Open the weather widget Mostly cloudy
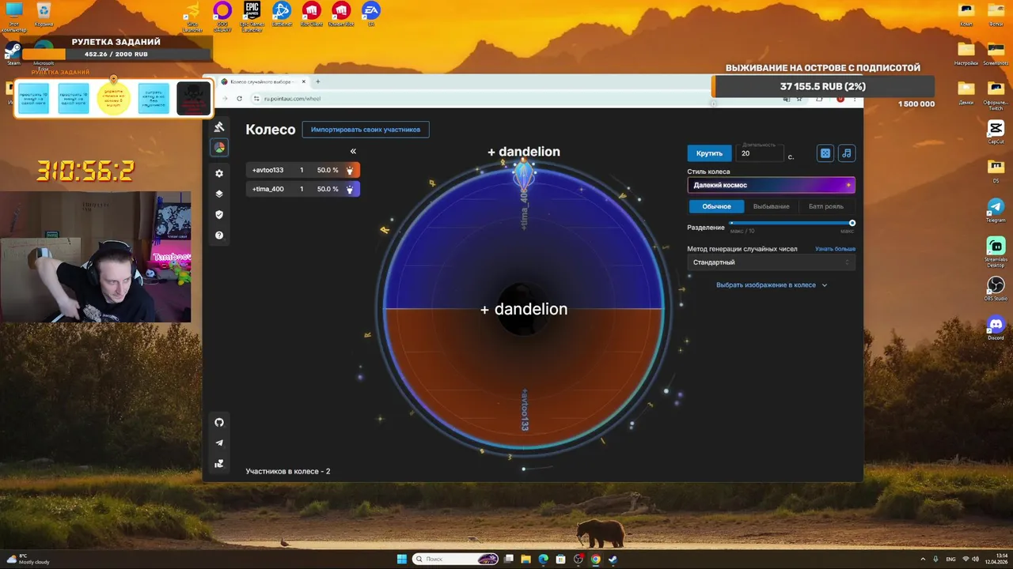This screenshot has height=569, width=1013. (28, 559)
